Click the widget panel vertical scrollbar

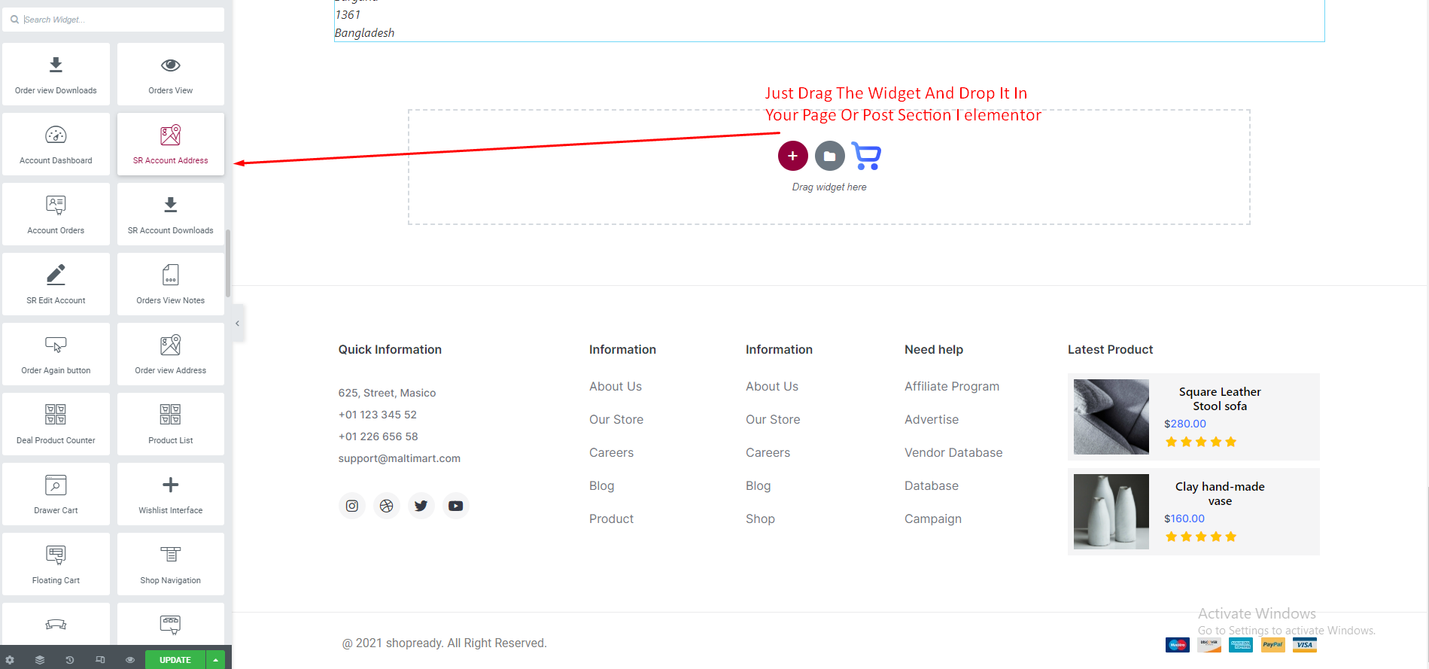228,263
